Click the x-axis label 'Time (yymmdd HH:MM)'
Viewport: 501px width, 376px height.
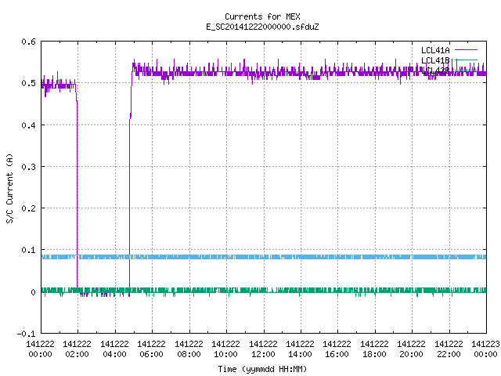[x=262, y=369]
